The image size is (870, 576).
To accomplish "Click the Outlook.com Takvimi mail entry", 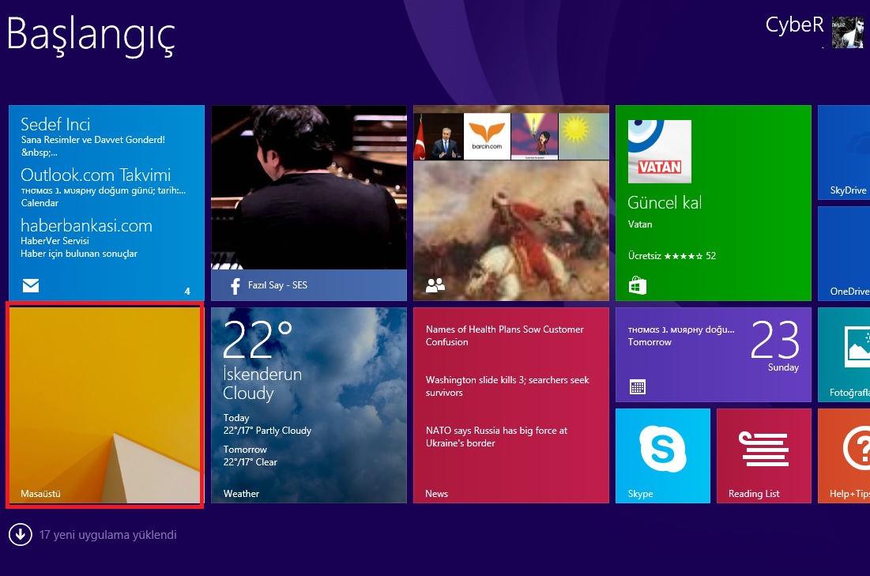I will [x=104, y=187].
